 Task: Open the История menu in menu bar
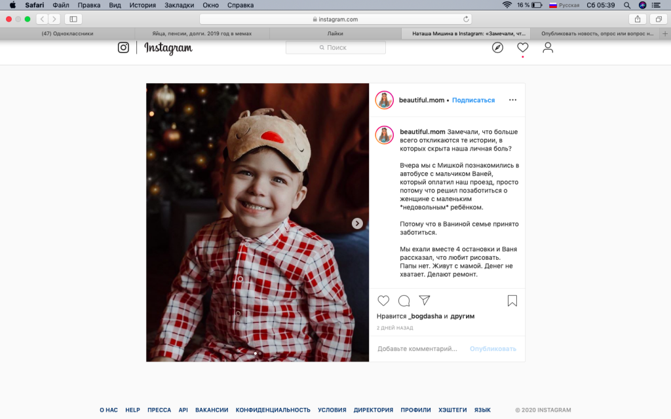(x=142, y=5)
